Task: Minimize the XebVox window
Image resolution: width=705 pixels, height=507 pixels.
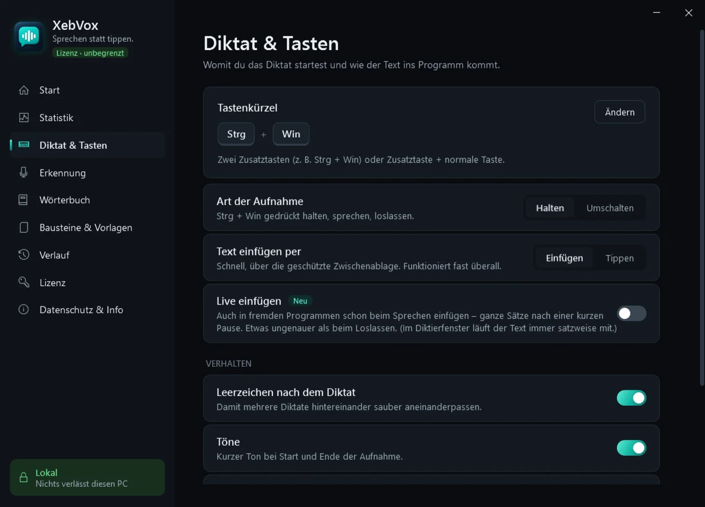Action: coord(656,12)
